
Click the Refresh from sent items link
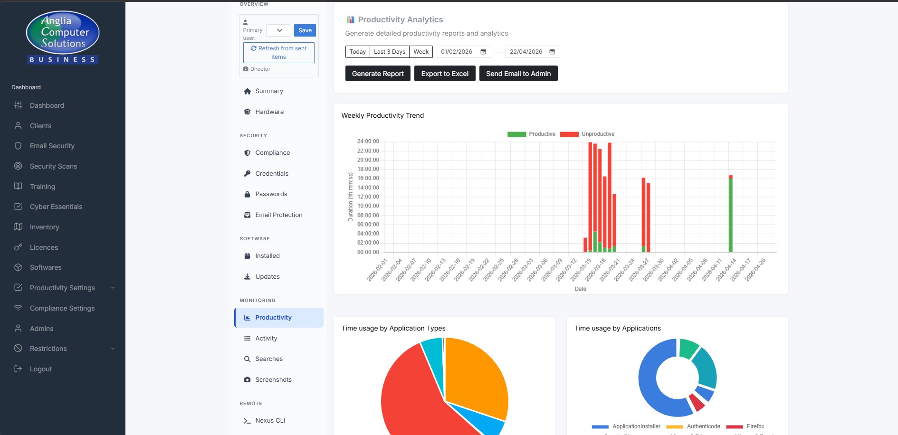(x=278, y=52)
